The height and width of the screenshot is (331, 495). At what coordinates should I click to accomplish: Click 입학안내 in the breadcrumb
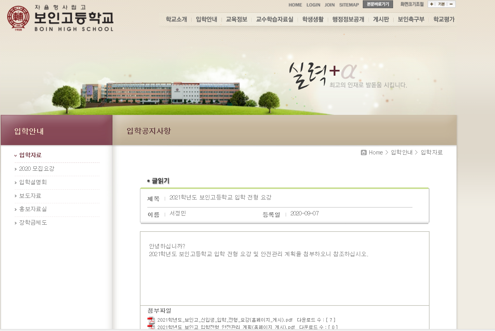pos(402,153)
